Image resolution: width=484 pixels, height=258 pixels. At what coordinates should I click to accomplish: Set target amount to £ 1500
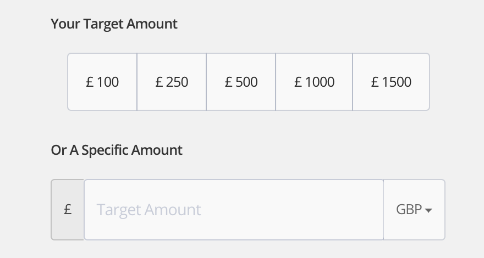click(391, 82)
